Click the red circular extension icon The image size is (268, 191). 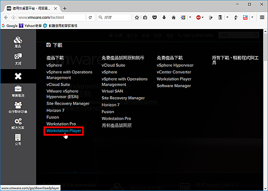198,17
